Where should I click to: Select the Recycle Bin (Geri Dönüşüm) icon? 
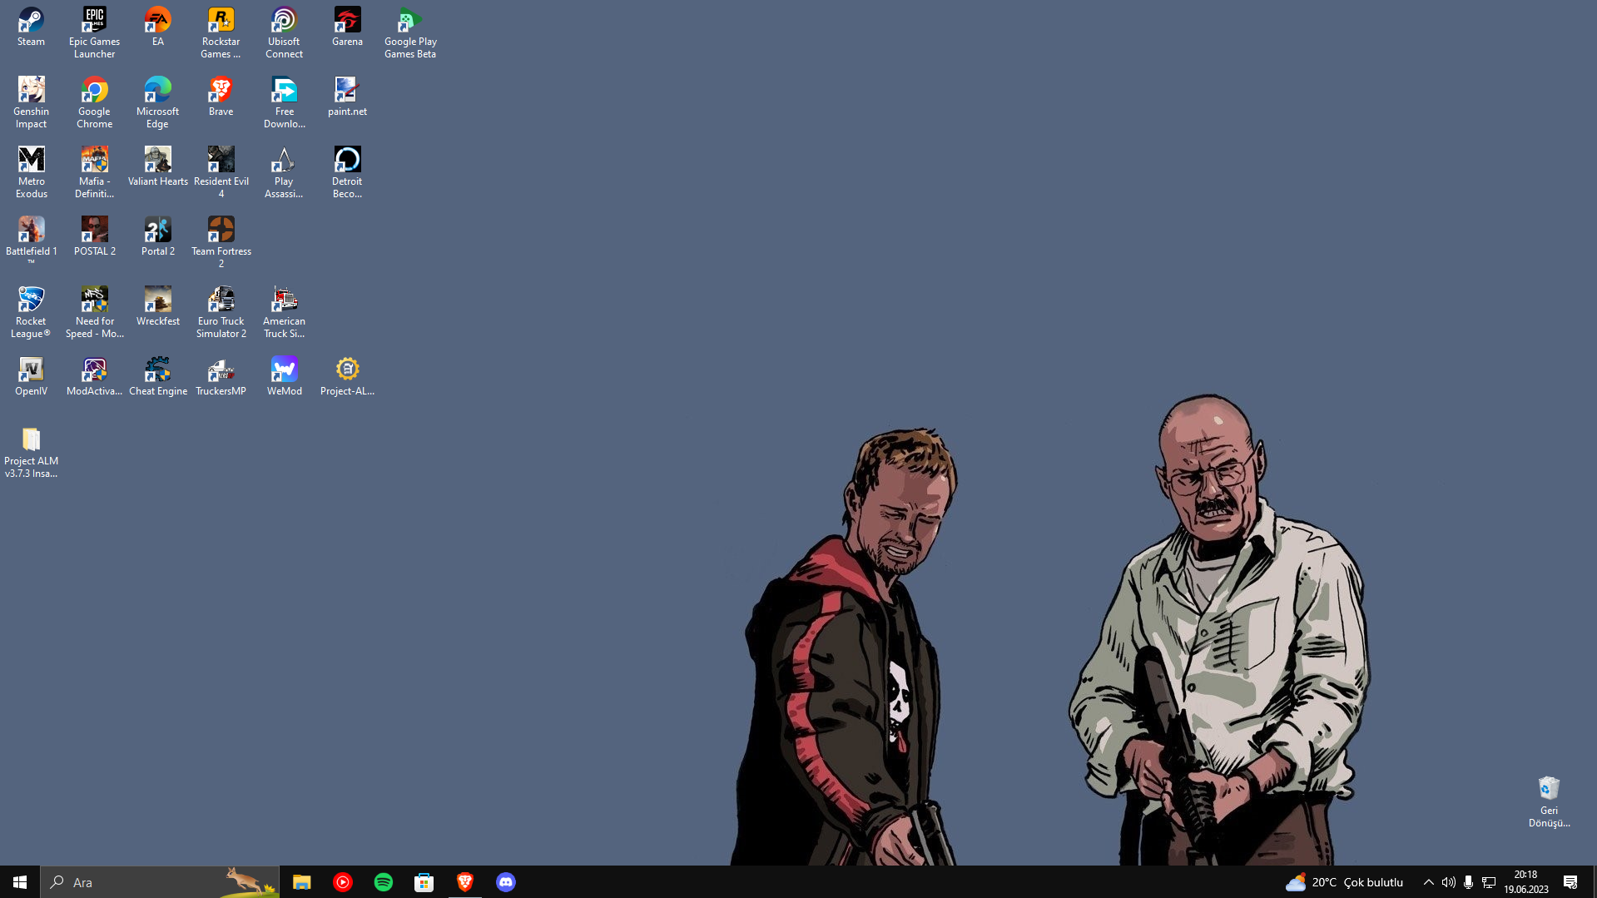(x=1549, y=802)
